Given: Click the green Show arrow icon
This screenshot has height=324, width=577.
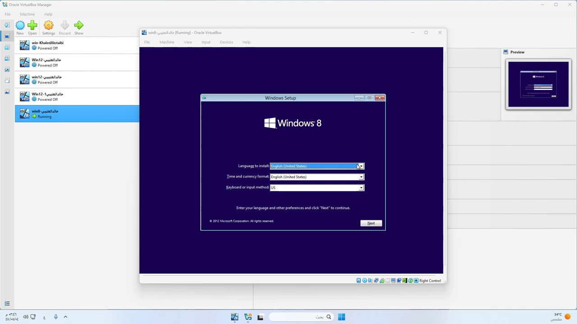Looking at the screenshot, I should (x=79, y=25).
